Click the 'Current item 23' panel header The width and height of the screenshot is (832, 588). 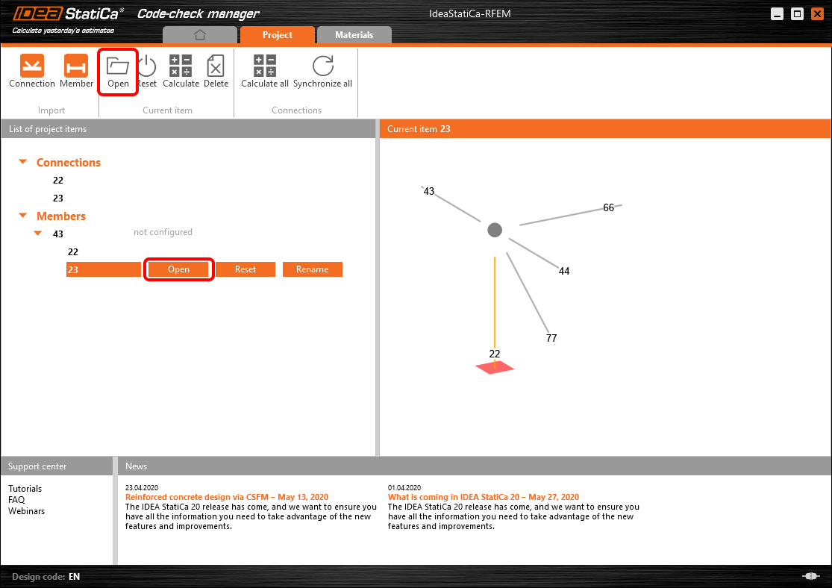[x=605, y=129]
